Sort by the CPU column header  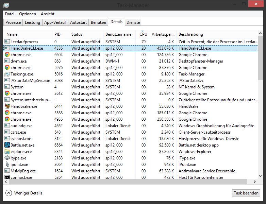pos(143,34)
